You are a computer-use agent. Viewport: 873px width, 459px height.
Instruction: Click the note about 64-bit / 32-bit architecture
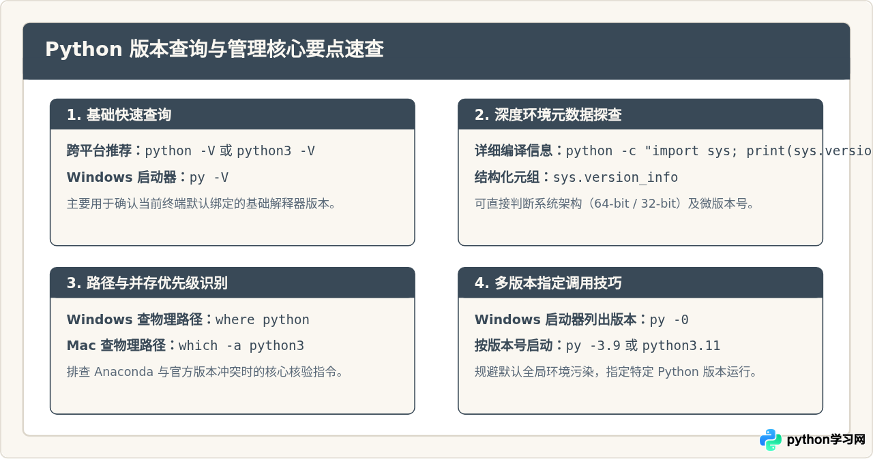[615, 203]
